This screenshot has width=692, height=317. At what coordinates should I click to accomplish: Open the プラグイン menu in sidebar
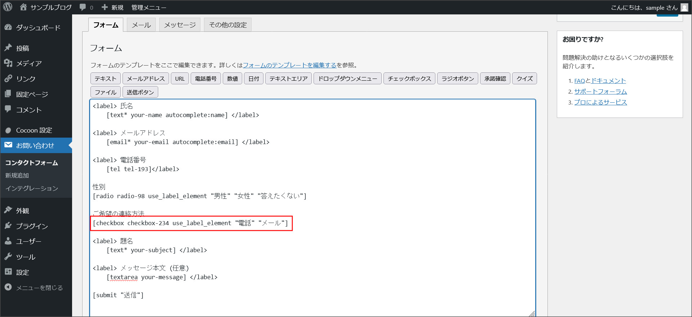pos(32,226)
